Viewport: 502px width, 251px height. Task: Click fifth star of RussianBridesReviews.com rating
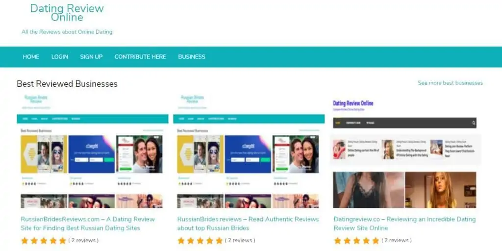tap(63, 241)
